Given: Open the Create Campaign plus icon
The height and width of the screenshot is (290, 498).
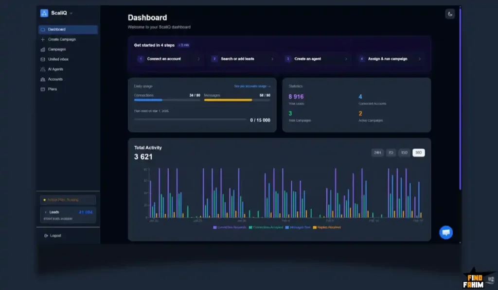Looking at the screenshot, I should pyautogui.click(x=43, y=39).
